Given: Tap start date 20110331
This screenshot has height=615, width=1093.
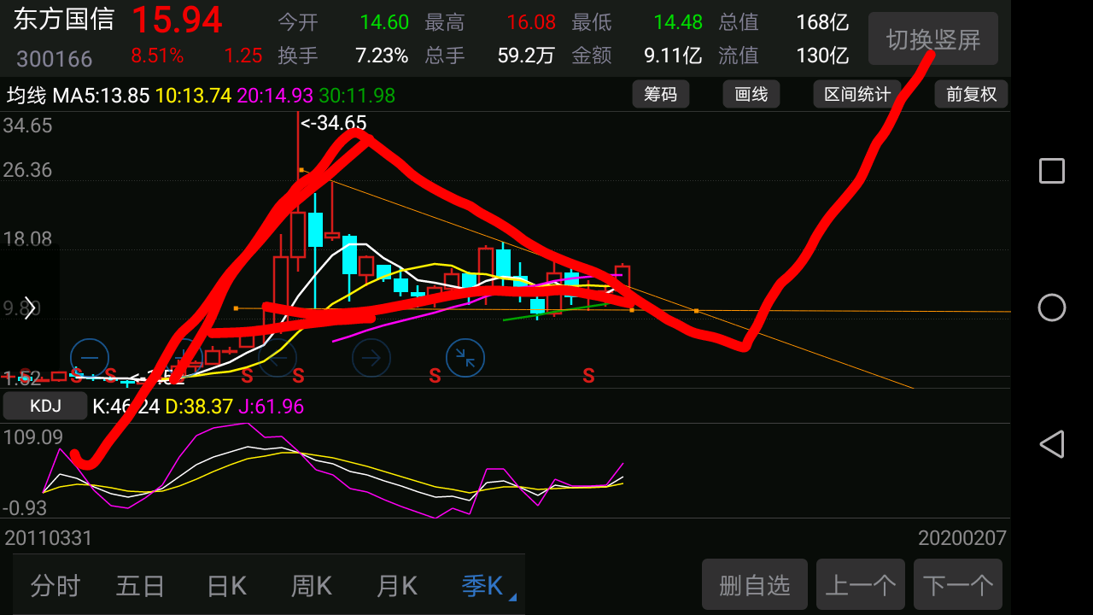Looking at the screenshot, I should click(x=49, y=538).
